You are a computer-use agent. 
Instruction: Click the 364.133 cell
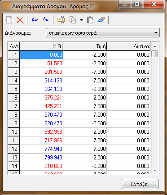click(41, 89)
